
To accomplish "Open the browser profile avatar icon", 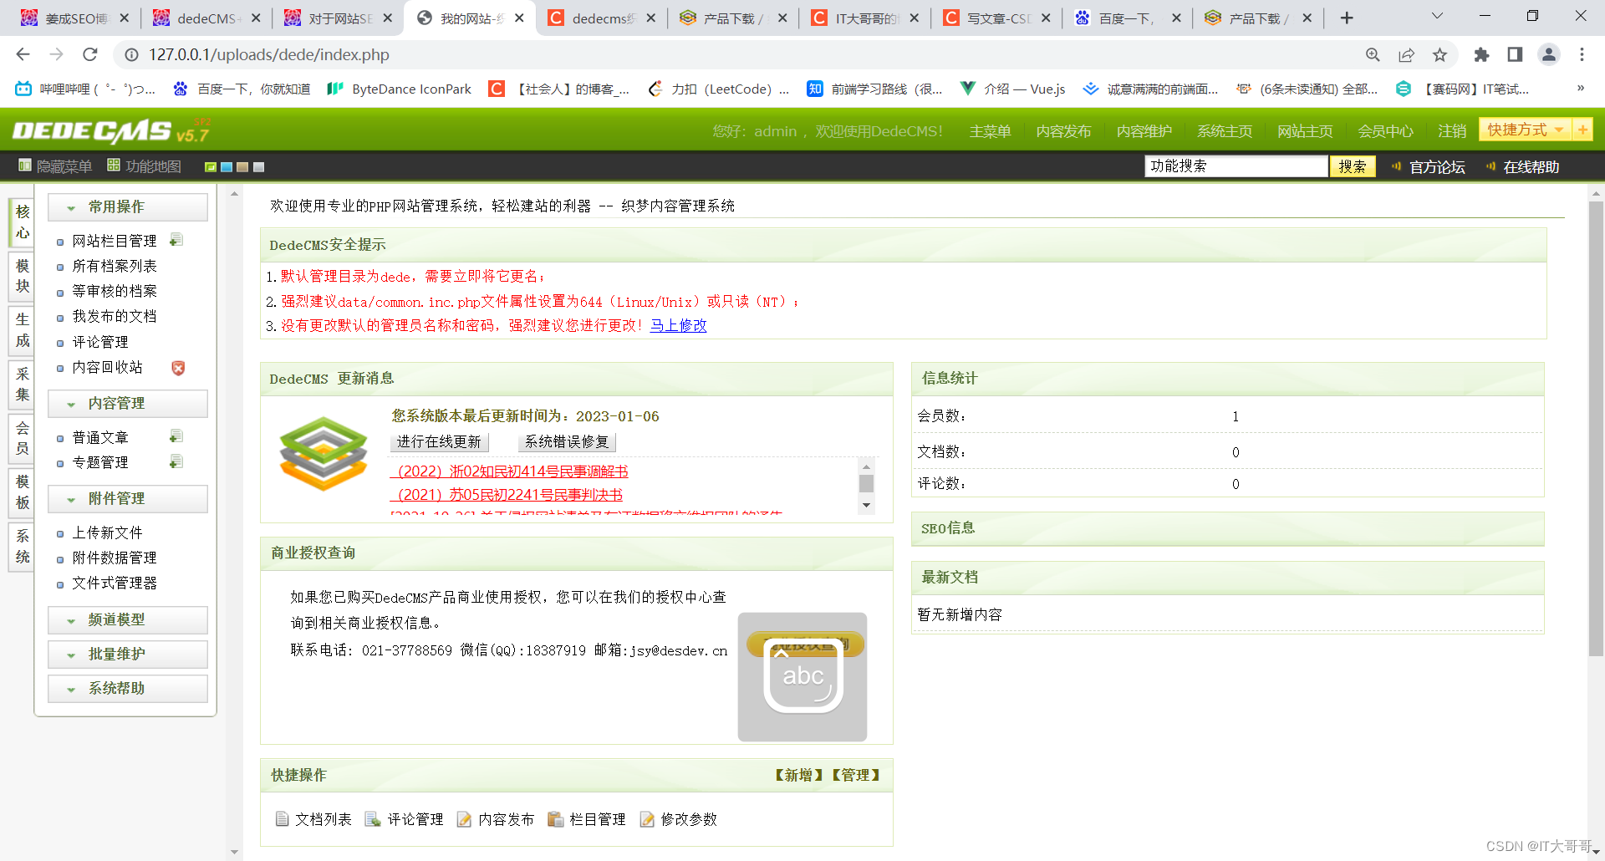I will click(x=1548, y=54).
